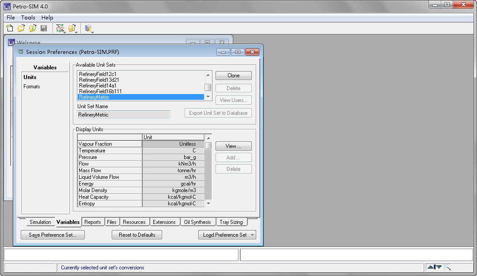Go to the Files tab
The image size is (477, 276).
click(x=112, y=222)
